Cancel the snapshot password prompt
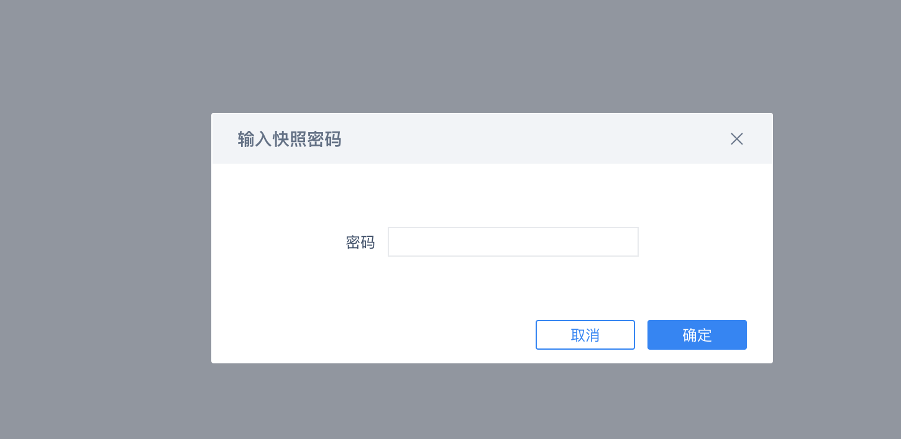The image size is (901, 439). click(585, 335)
